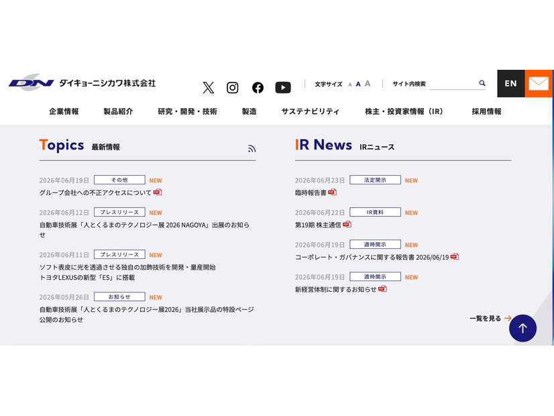Open the 第19期 株主通信 link
Screen dimensions: 554x416
318,225
